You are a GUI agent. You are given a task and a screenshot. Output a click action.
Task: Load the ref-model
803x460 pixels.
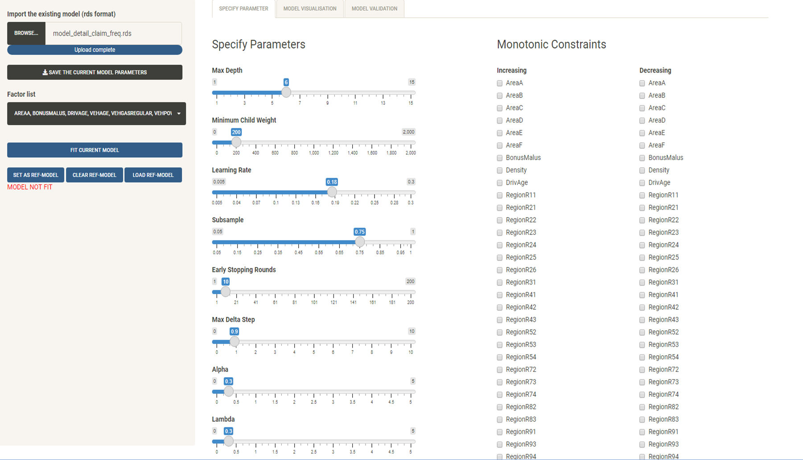pyautogui.click(x=153, y=175)
